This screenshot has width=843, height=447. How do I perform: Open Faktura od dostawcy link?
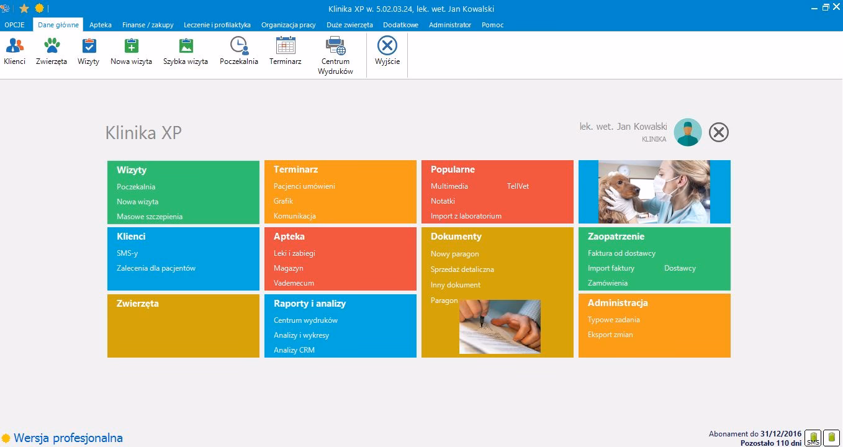click(x=621, y=253)
